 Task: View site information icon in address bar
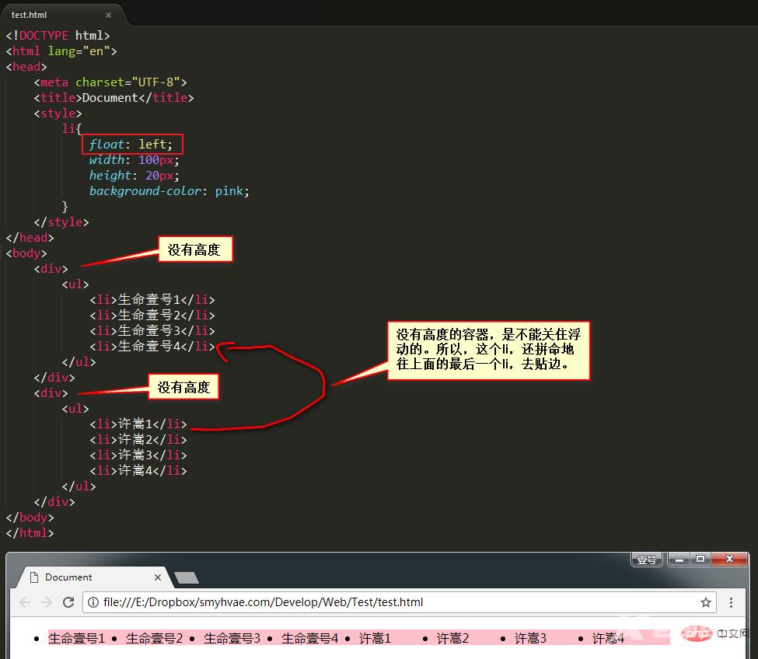point(93,602)
